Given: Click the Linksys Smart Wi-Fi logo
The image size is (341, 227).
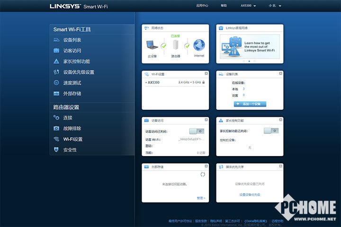Looking at the screenshot, I should coord(79,6).
